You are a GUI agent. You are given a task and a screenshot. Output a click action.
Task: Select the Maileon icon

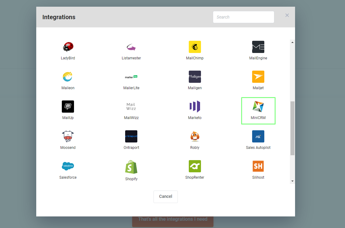pyautogui.click(x=68, y=77)
